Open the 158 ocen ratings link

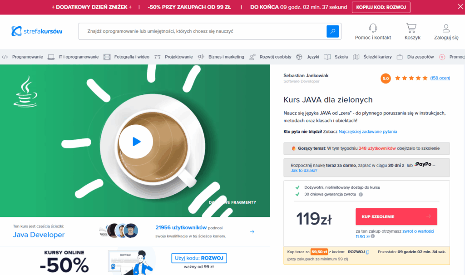(x=440, y=79)
